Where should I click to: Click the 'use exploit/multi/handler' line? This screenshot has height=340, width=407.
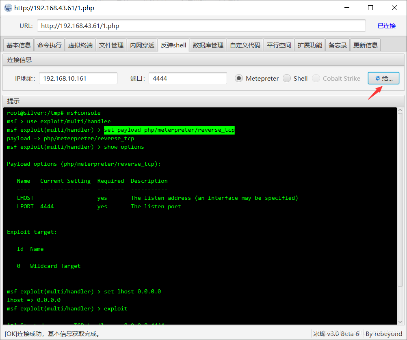click(58, 121)
